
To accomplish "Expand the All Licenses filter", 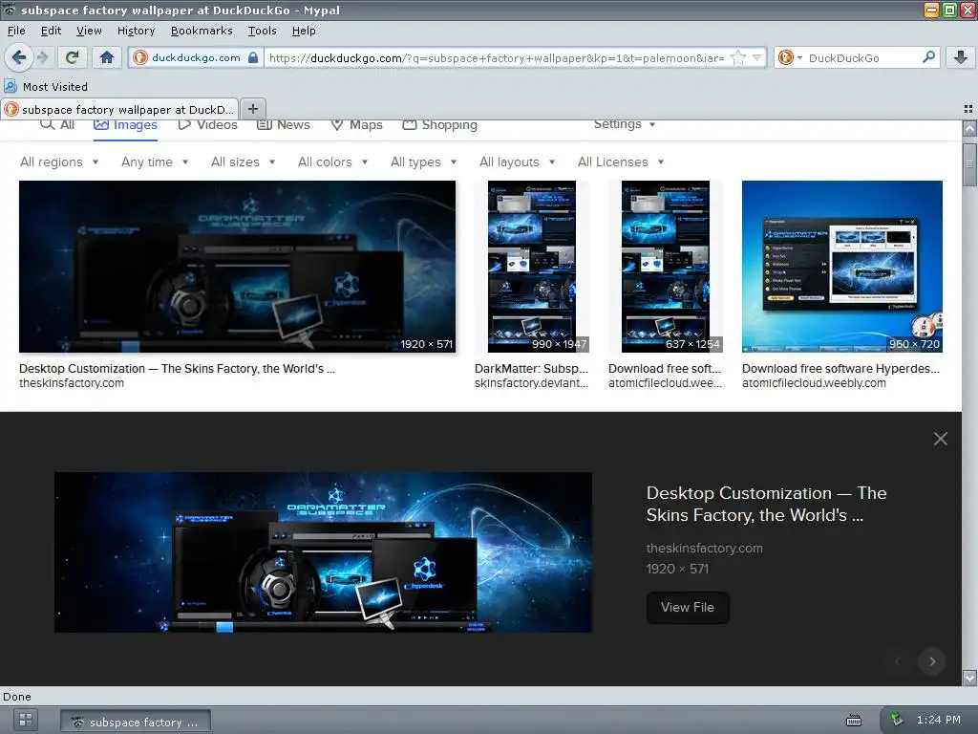I will [621, 162].
